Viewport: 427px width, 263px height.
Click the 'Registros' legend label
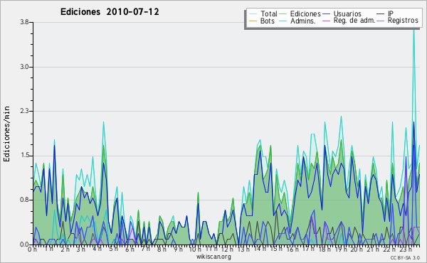click(403, 21)
